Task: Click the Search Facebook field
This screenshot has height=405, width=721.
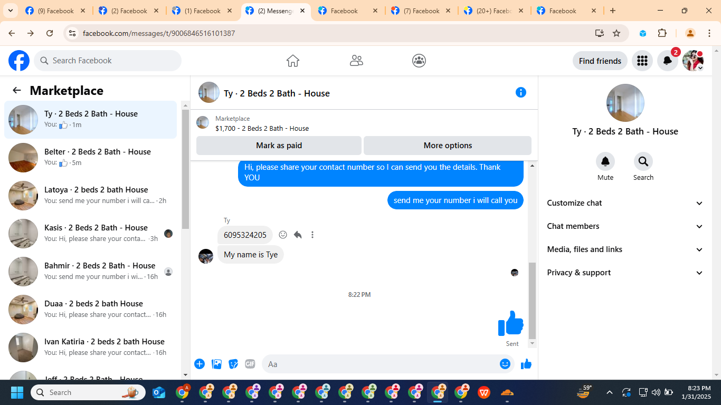Action: [108, 61]
